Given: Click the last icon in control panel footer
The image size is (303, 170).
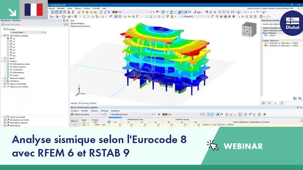Looking at the screenshot, I should pos(300,99).
